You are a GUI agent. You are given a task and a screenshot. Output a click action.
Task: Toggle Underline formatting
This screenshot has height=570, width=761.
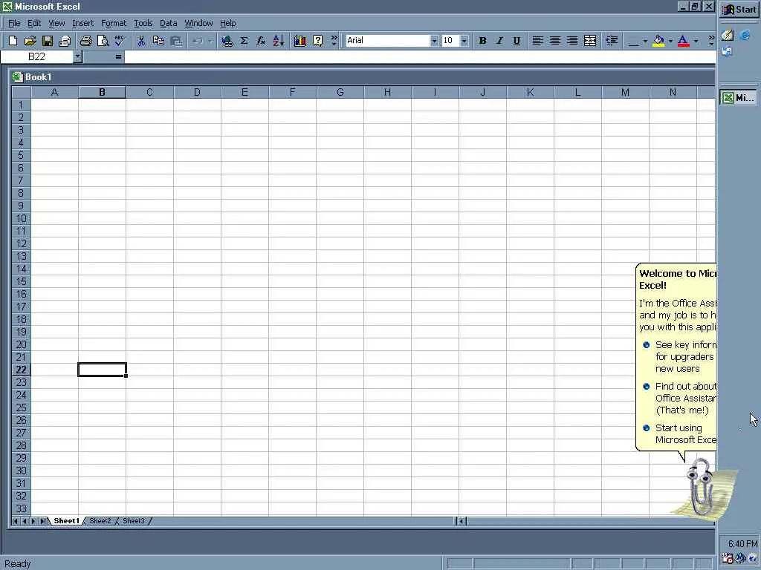[516, 41]
